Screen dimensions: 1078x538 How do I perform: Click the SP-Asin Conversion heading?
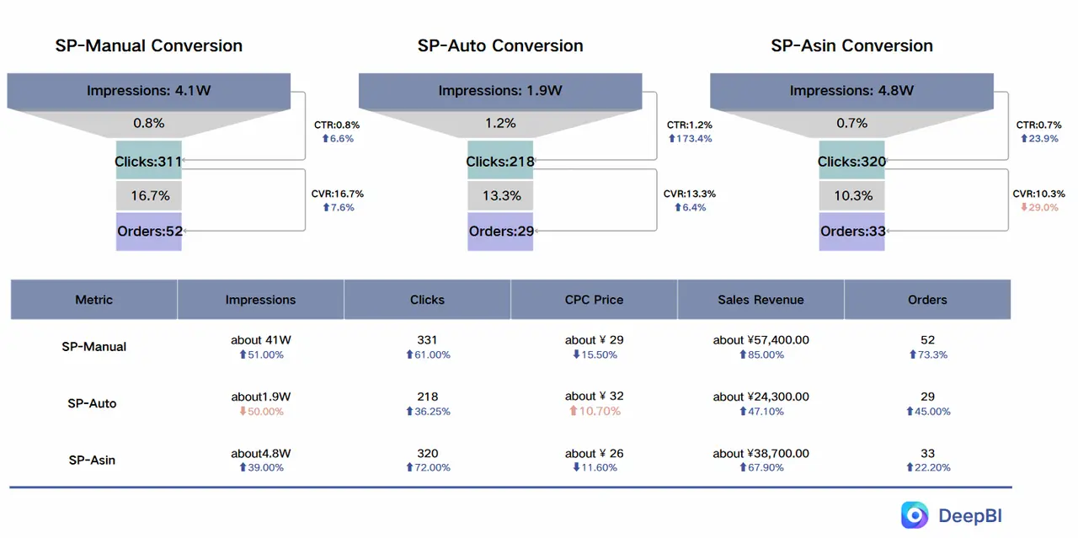point(851,45)
